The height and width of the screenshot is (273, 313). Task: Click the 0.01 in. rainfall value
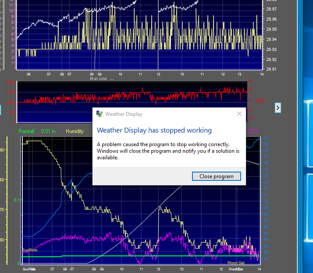49,131
